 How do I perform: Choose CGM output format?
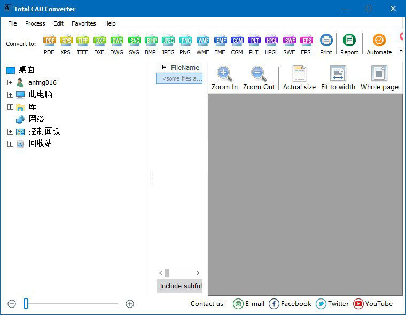(237, 44)
